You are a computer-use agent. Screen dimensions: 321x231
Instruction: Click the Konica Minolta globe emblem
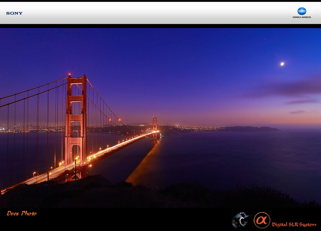pos(302,11)
